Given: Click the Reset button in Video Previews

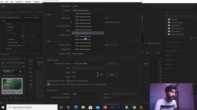Looking at the screenshot, I should pyautogui.click(x=112, y=75).
